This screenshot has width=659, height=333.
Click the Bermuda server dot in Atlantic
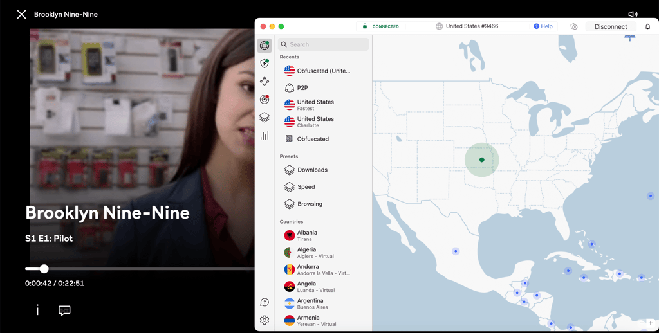[651, 195]
